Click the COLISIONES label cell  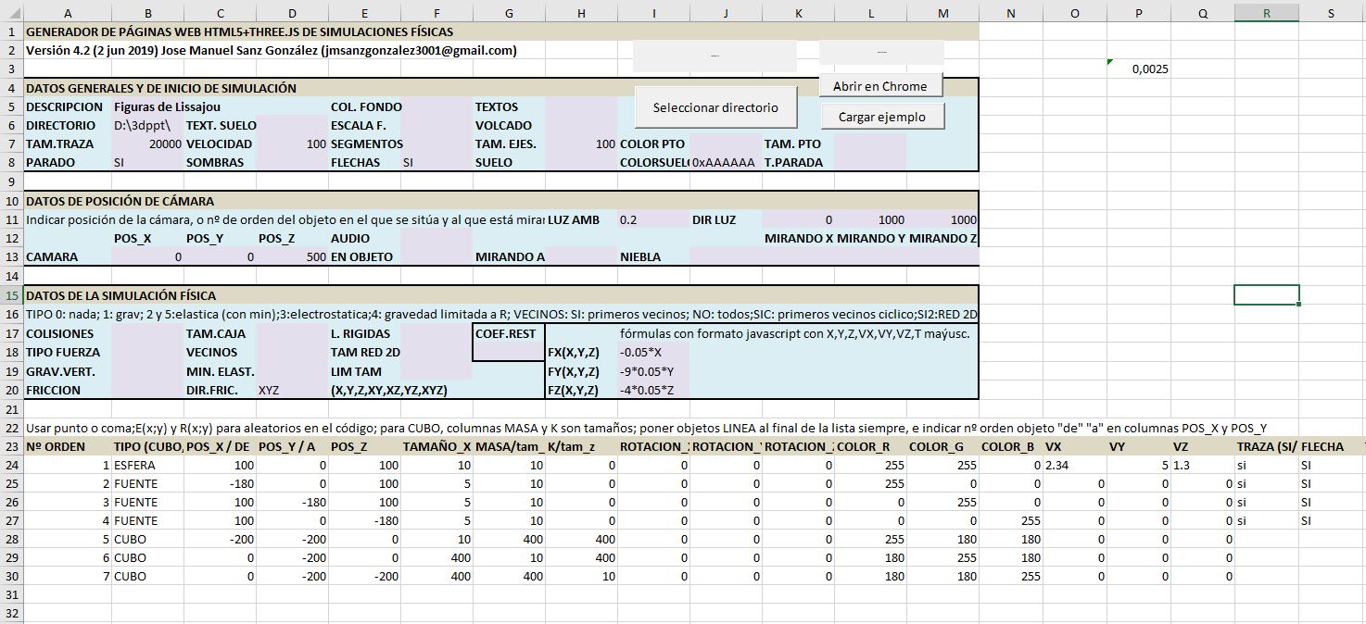(68, 333)
